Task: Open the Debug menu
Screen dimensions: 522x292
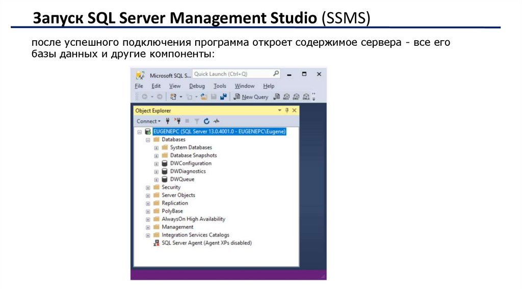Action: [x=197, y=86]
